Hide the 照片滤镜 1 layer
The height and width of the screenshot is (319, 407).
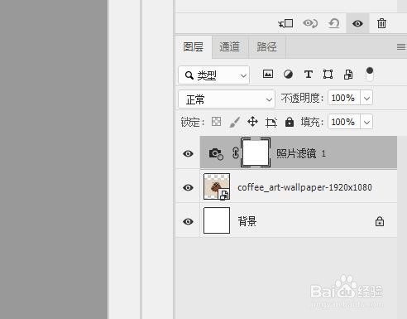[x=188, y=153]
